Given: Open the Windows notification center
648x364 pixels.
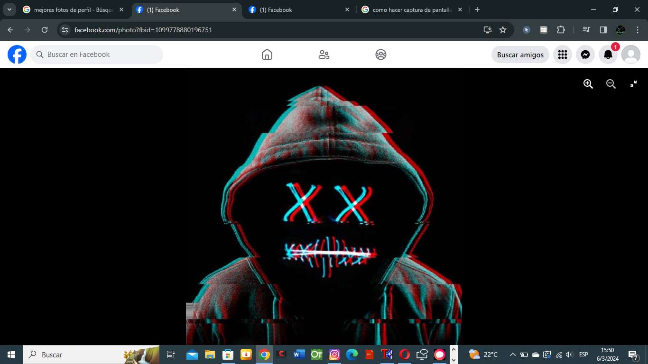Looking at the screenshot, I should (x=633, y=355).
